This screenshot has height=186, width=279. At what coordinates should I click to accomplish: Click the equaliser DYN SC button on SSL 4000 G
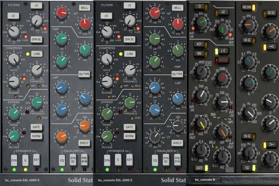click(x=73, y=160)
